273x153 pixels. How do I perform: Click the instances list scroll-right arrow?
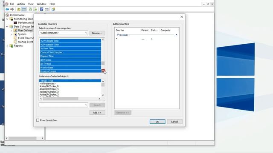tap(99, 99)
